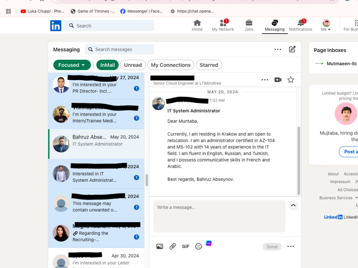This screenshot has width=358, height=268.
Task: Open the Jobs briefcase icon
Action: point(249,25)
